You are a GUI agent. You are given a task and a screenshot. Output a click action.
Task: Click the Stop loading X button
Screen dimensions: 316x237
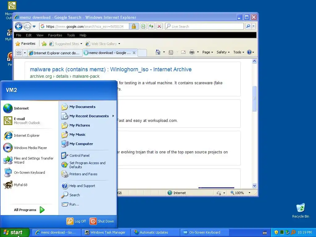tap(159, 26)
